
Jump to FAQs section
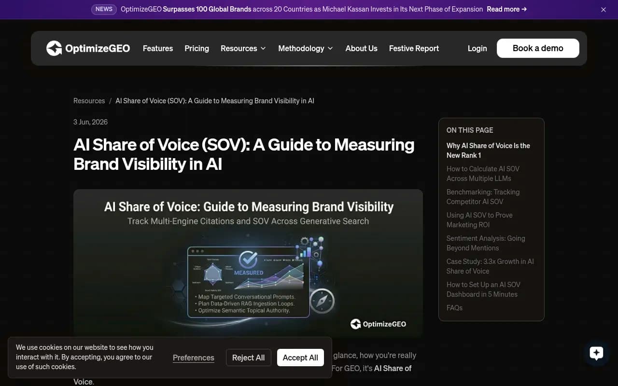454,308
